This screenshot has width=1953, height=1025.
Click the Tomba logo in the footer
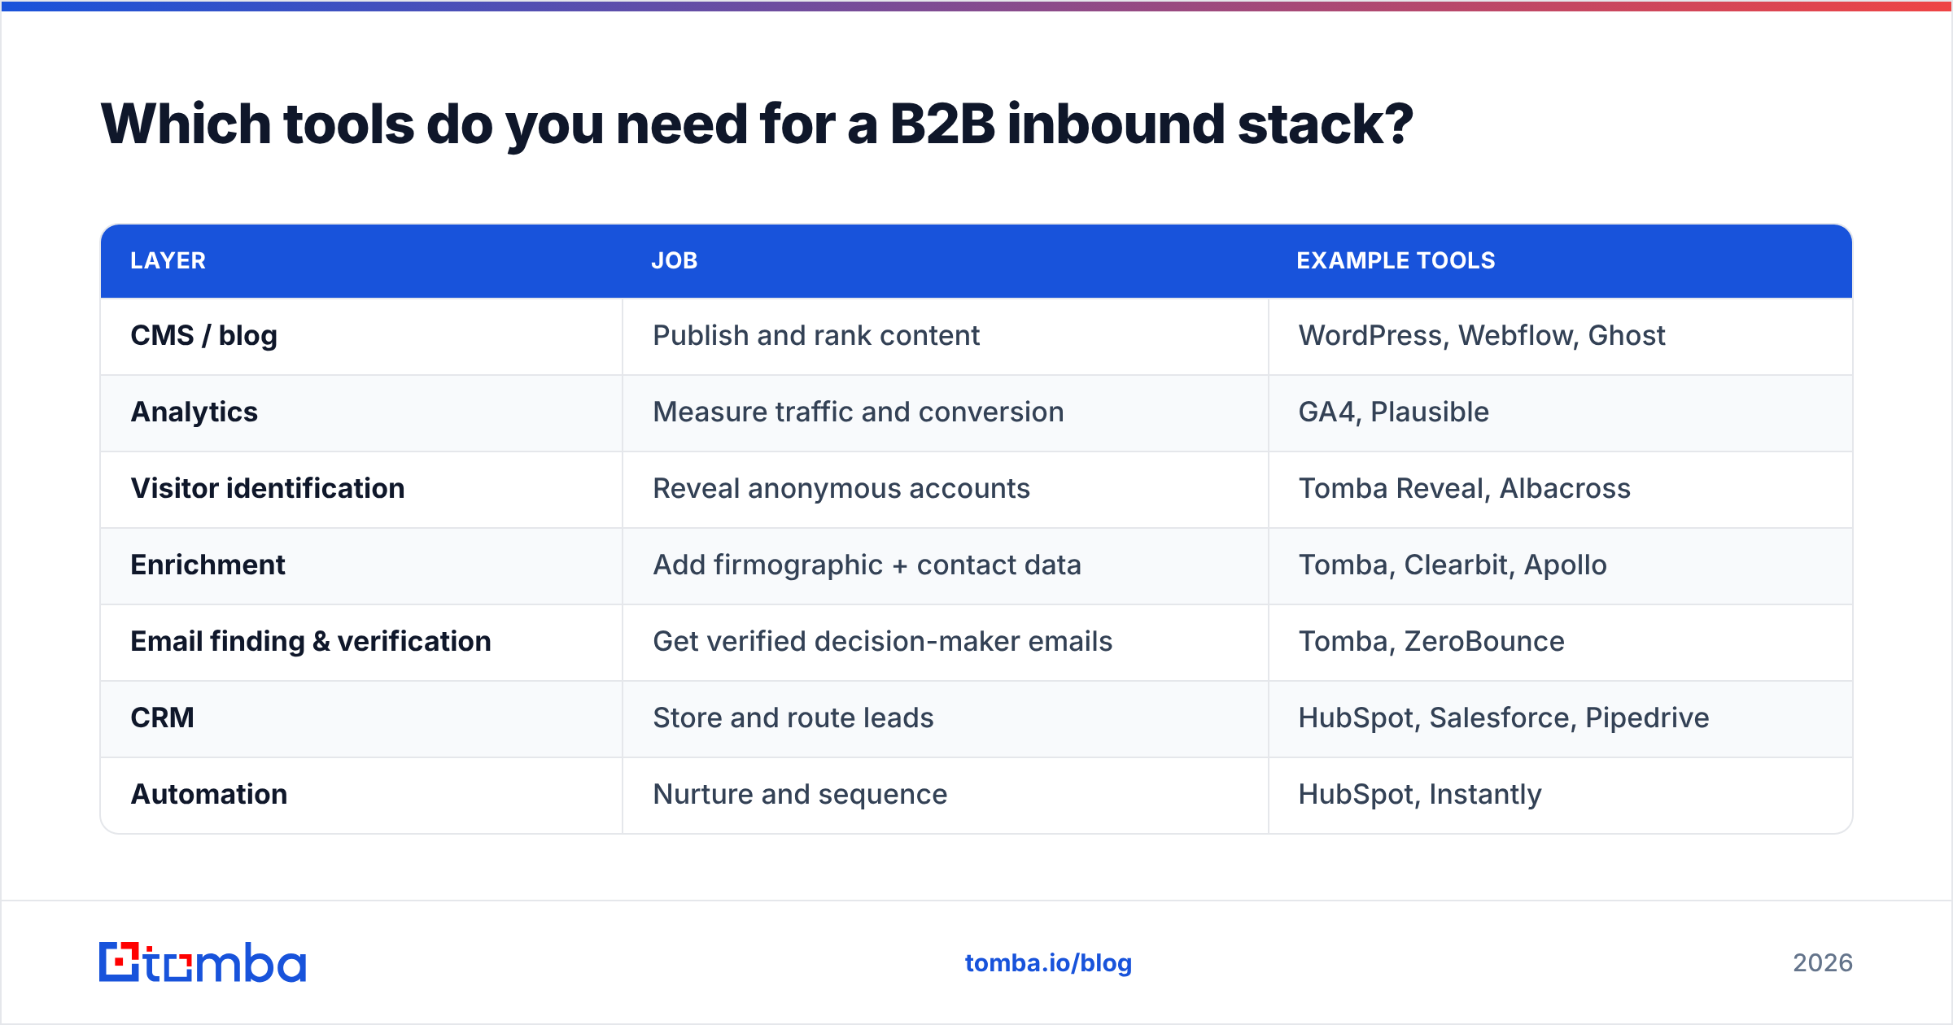203,962
